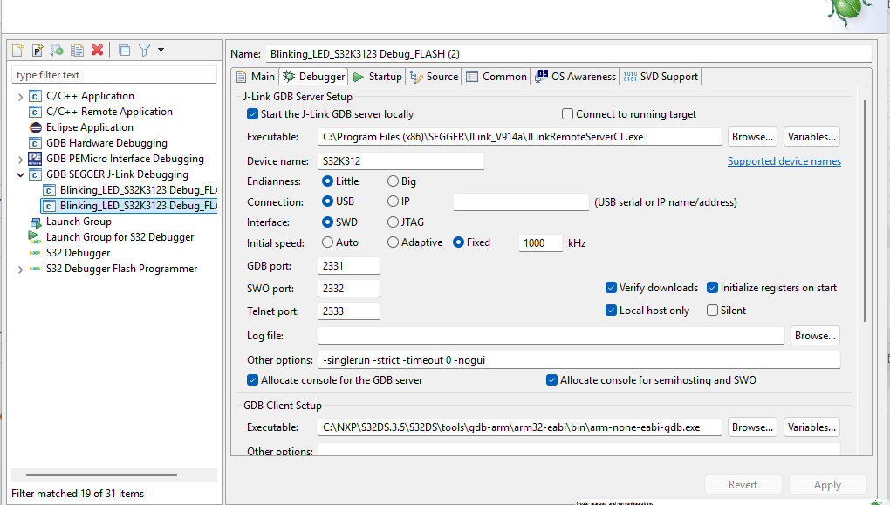Select GDB Hardware Debugging icon
890x505 pixels.
pyautogui.click(x=35, y=143)
